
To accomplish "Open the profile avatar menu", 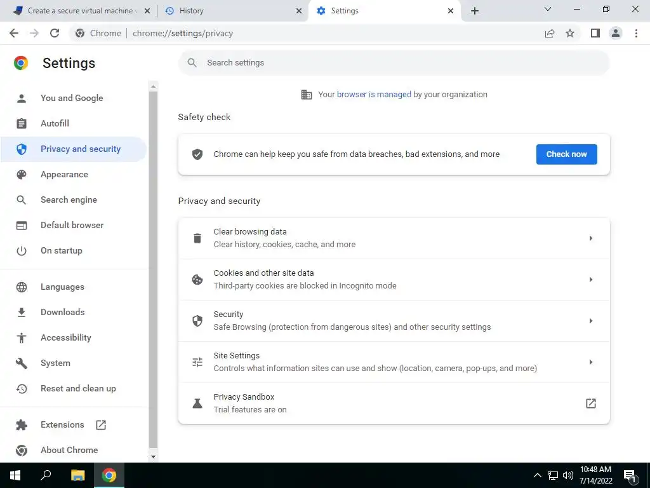I will click(616, 33).
